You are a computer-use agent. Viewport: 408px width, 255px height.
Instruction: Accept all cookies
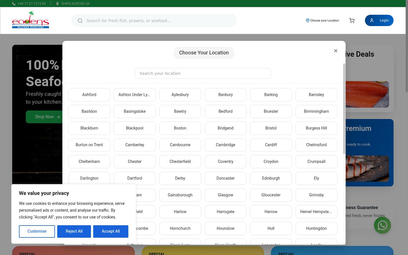[111, 231]
